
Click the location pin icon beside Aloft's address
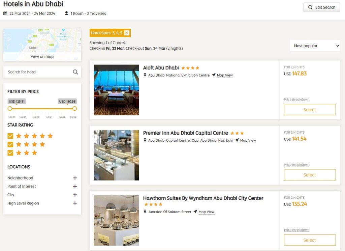145,75
